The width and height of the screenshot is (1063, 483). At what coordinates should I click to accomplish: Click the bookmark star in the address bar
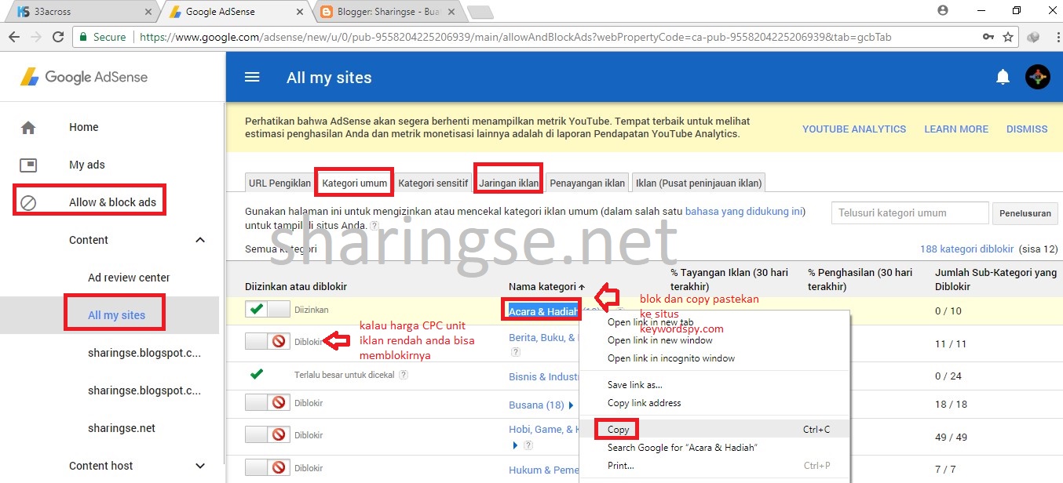[1007, 36]
